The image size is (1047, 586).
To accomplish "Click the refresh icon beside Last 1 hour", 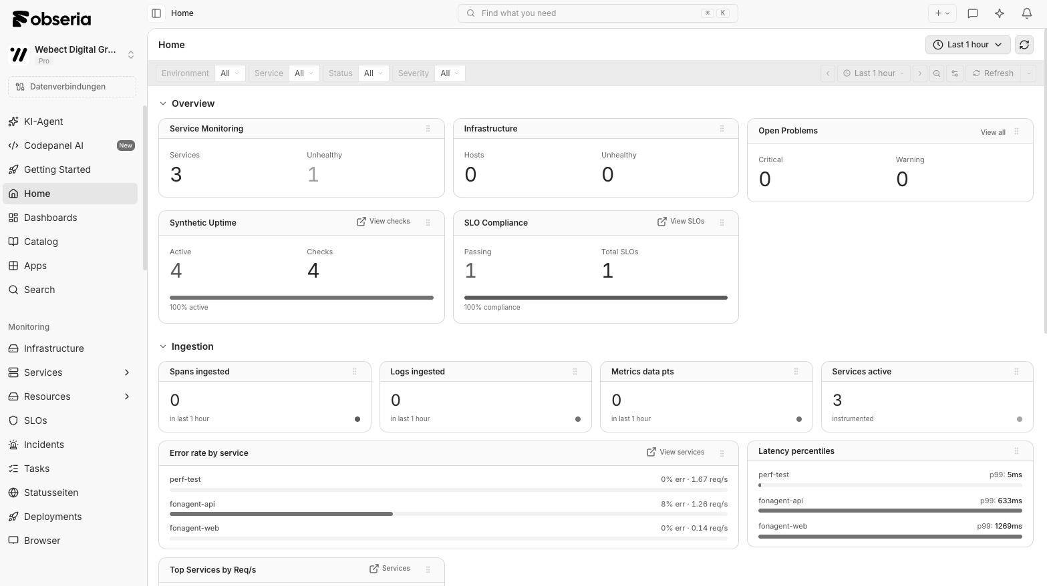I will 1024,45.
